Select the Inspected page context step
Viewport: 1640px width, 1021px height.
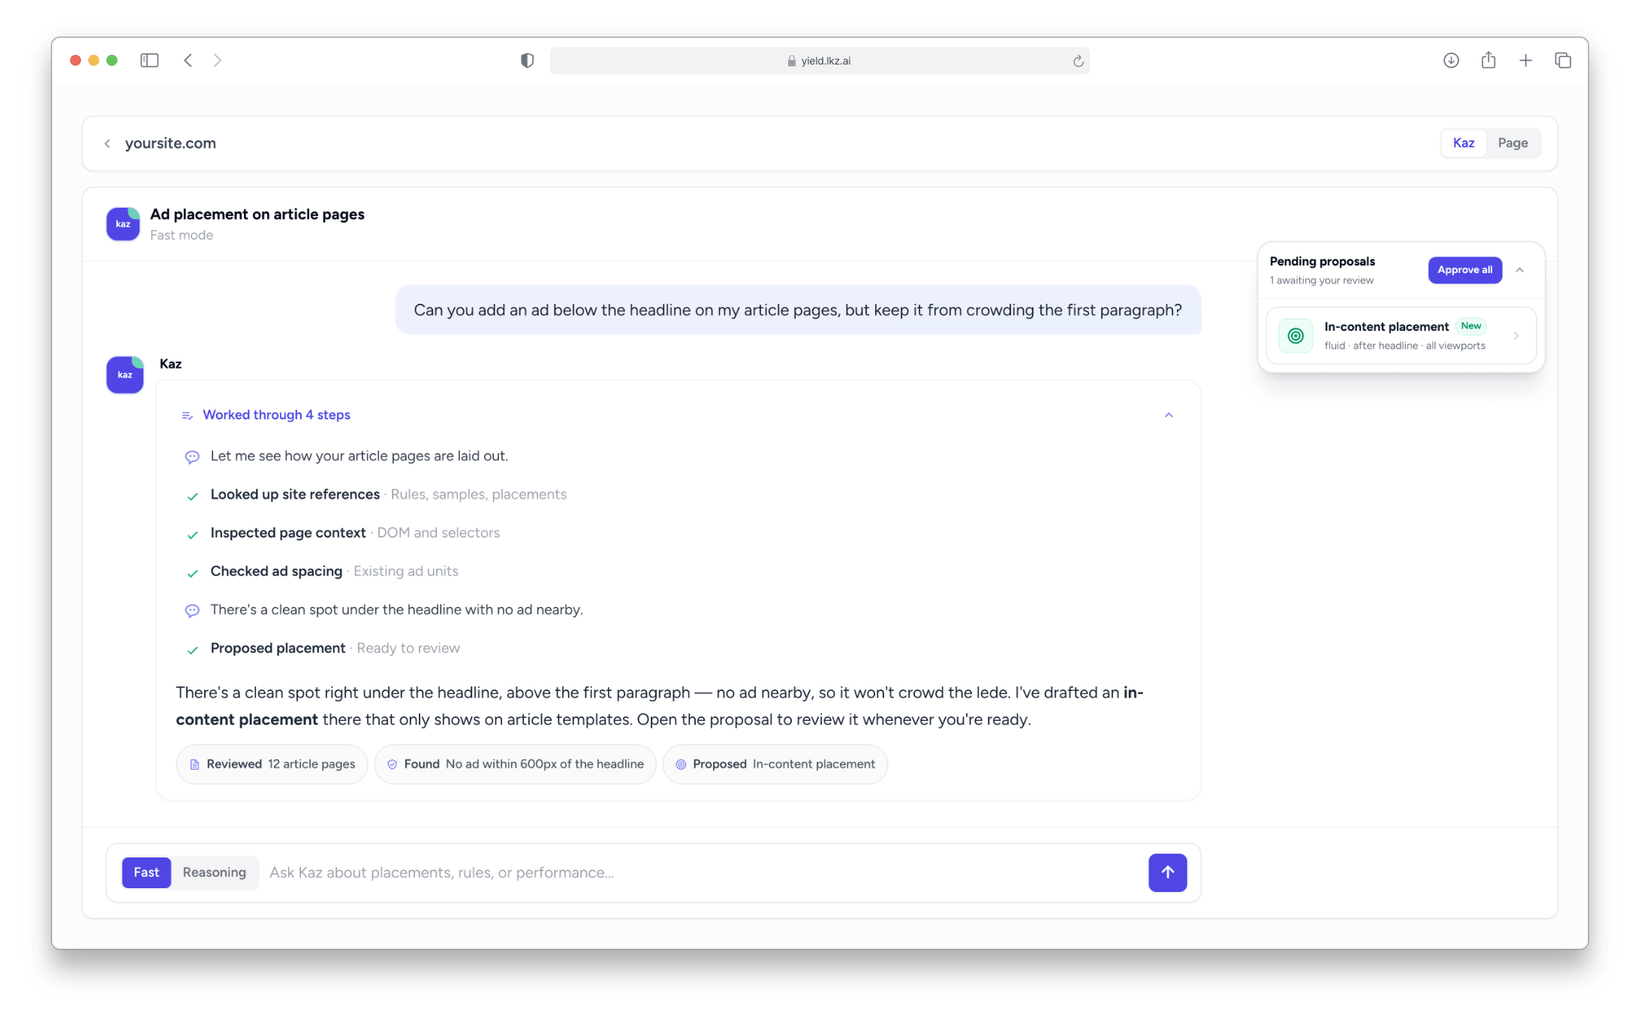(355, 533)
